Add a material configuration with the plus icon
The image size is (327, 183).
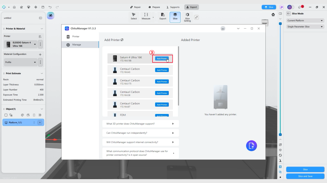[x=40, y=54]
